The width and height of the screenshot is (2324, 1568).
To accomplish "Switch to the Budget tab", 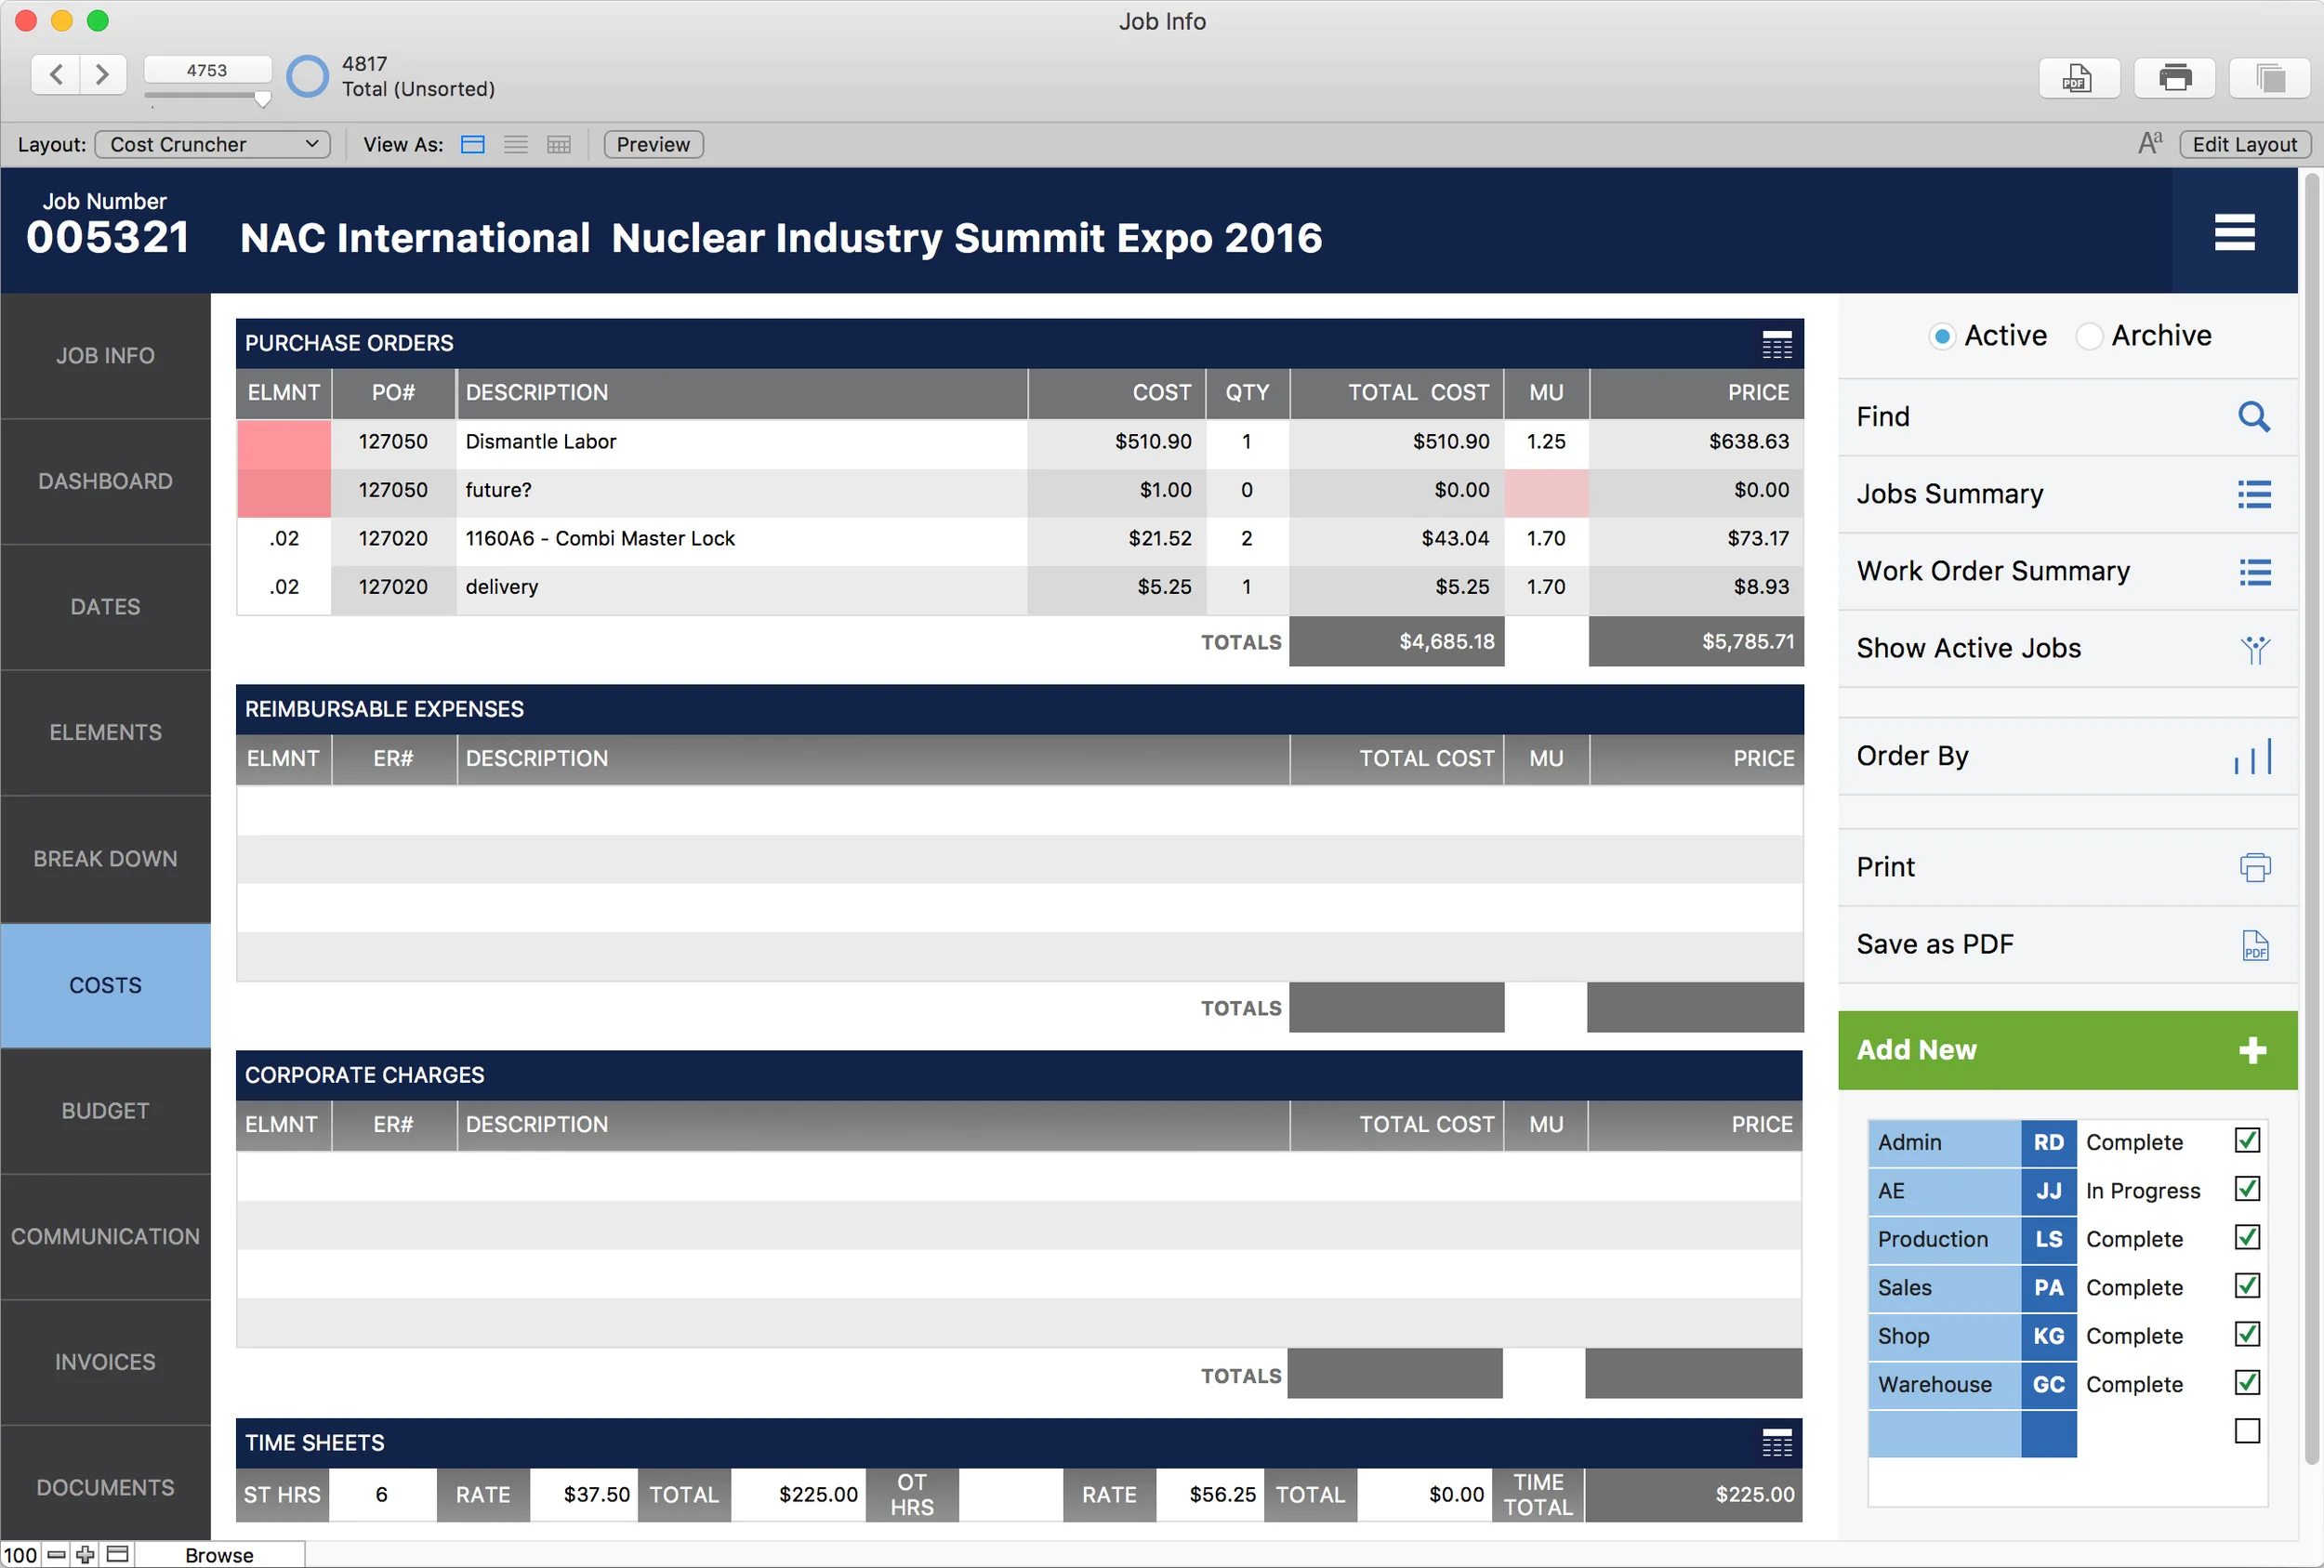I will pos(105,1110).
